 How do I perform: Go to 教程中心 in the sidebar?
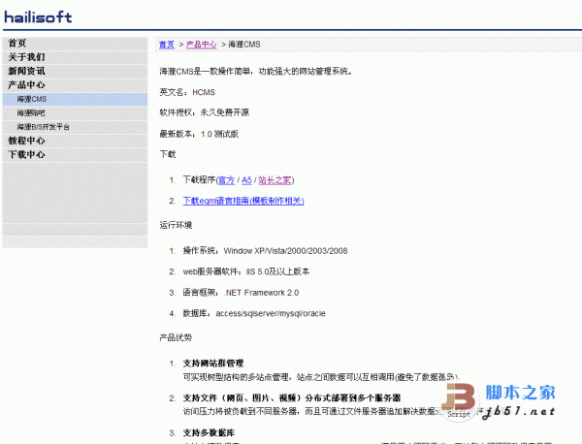pyautogui.click(x=75, y=141)
